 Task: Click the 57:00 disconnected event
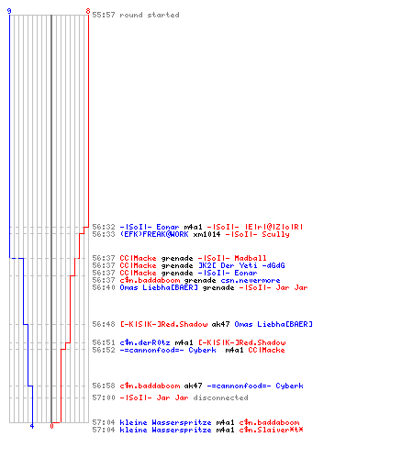click(x=170, y=397)
